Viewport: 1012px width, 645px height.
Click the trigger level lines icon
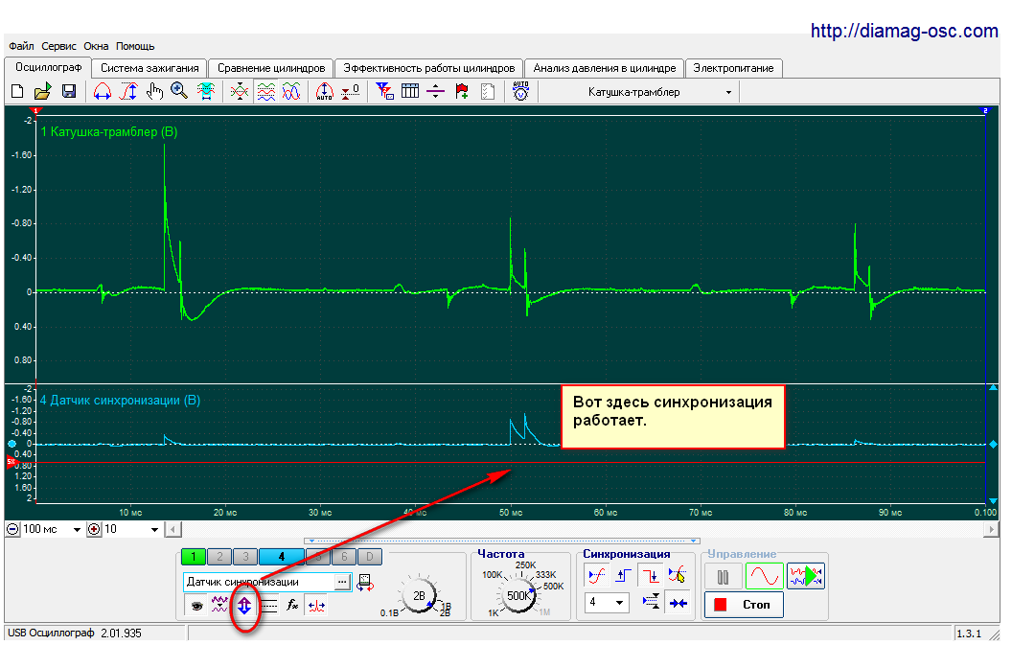click(651, 603)
